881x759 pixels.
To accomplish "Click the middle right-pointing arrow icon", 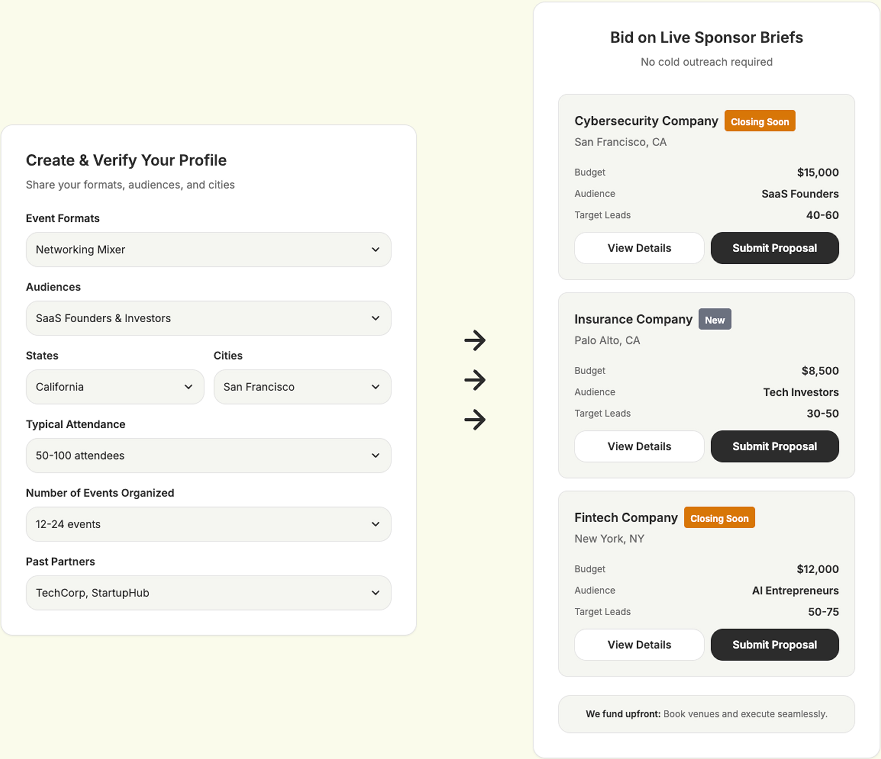I will pos(475,380).
